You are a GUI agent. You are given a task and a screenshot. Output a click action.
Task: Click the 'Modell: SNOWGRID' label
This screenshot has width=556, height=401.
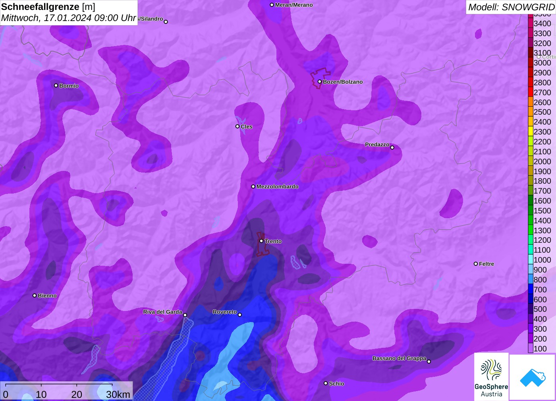tap(511, 7)
